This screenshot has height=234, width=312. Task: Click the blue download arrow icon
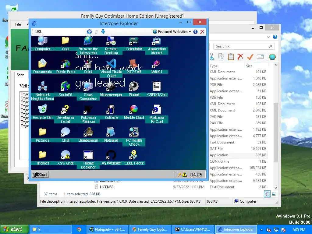coord(103,32)
